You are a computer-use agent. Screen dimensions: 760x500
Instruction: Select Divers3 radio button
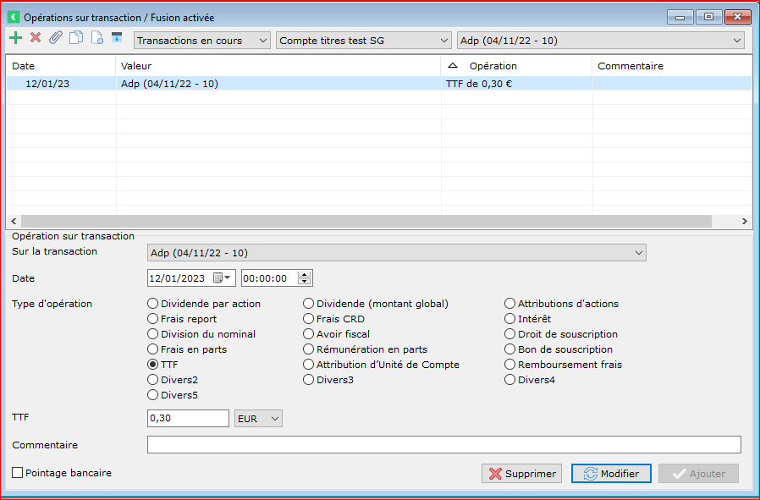(x=308, y=380)
